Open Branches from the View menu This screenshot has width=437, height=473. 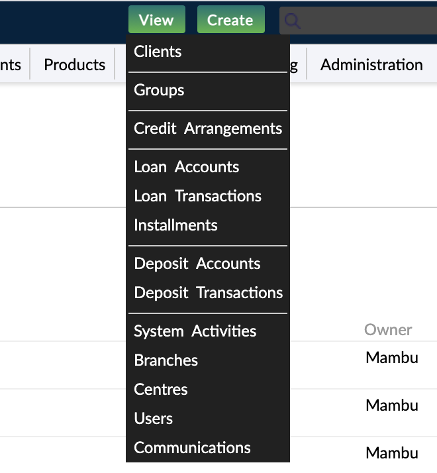coord(207,360)
